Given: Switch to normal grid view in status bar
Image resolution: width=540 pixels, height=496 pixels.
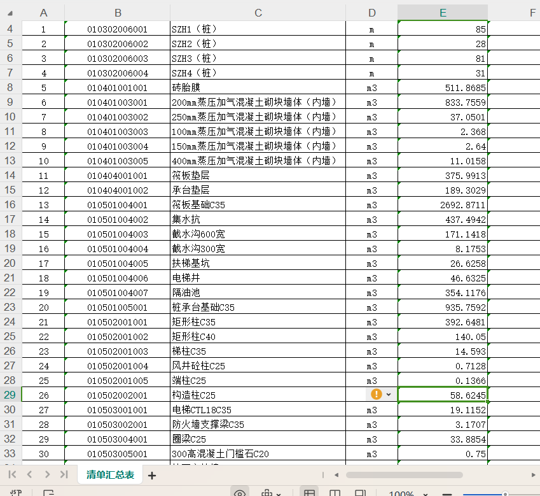Looking at the screenshot, I should click(309, 493).
